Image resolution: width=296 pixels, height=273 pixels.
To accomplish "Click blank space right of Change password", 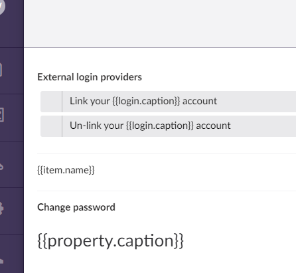I will [x=206, y=207].
